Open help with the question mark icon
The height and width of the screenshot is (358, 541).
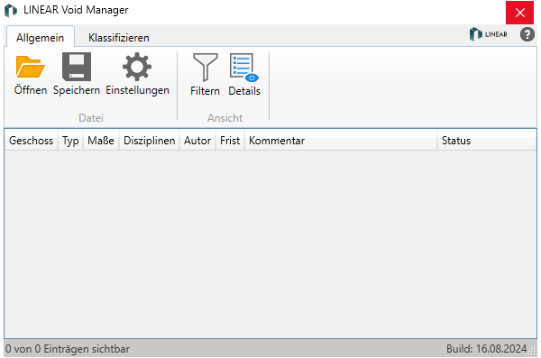click(527, 34)
